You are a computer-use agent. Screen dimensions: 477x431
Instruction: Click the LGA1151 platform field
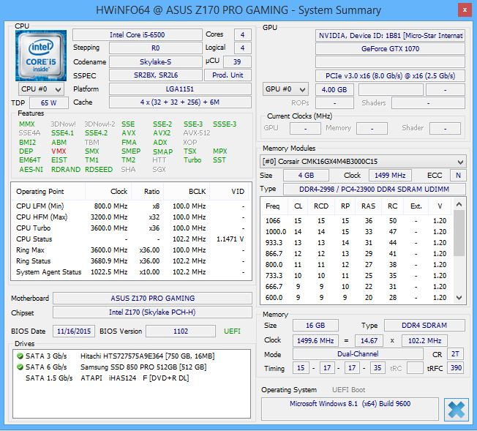180,89
